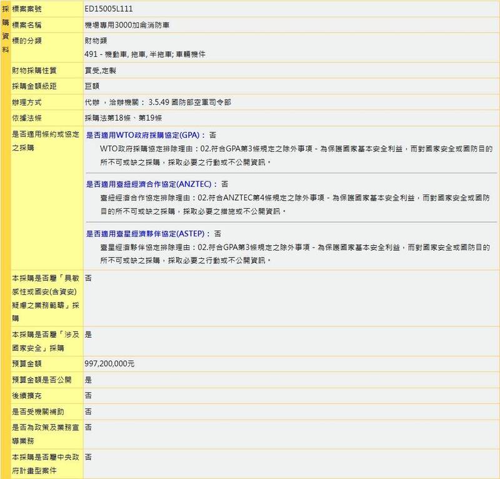Click the 預算金額是否公開 row label
Image resolution: width=500 pixels, height=479 pixels.
click(x=41, y=380)
